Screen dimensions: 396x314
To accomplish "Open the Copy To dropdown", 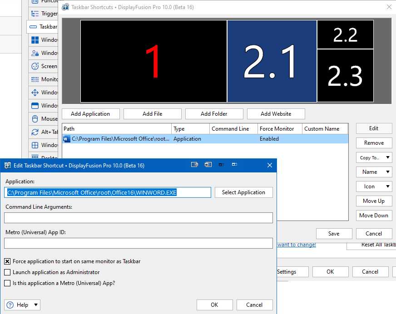I will pyautogui.click(x=374, y=157).
